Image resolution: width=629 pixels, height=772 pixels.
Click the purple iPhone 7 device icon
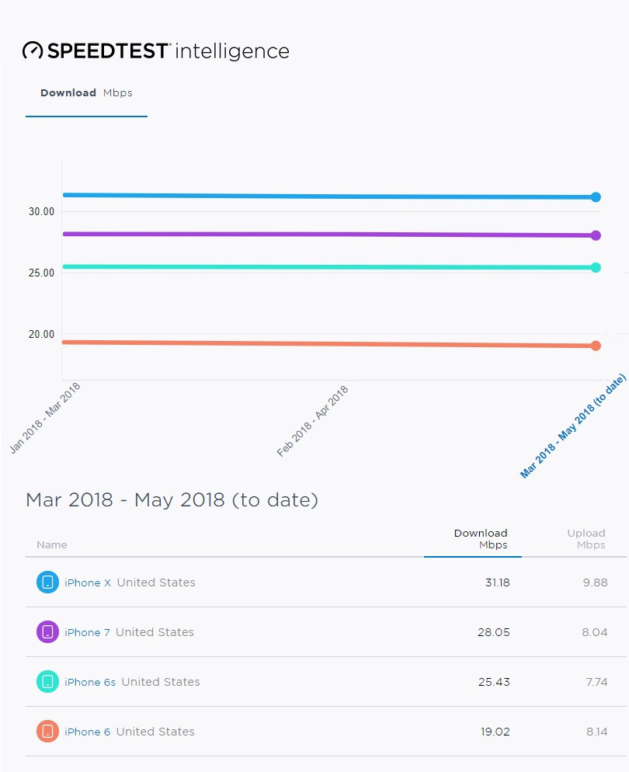pos(47,631)
